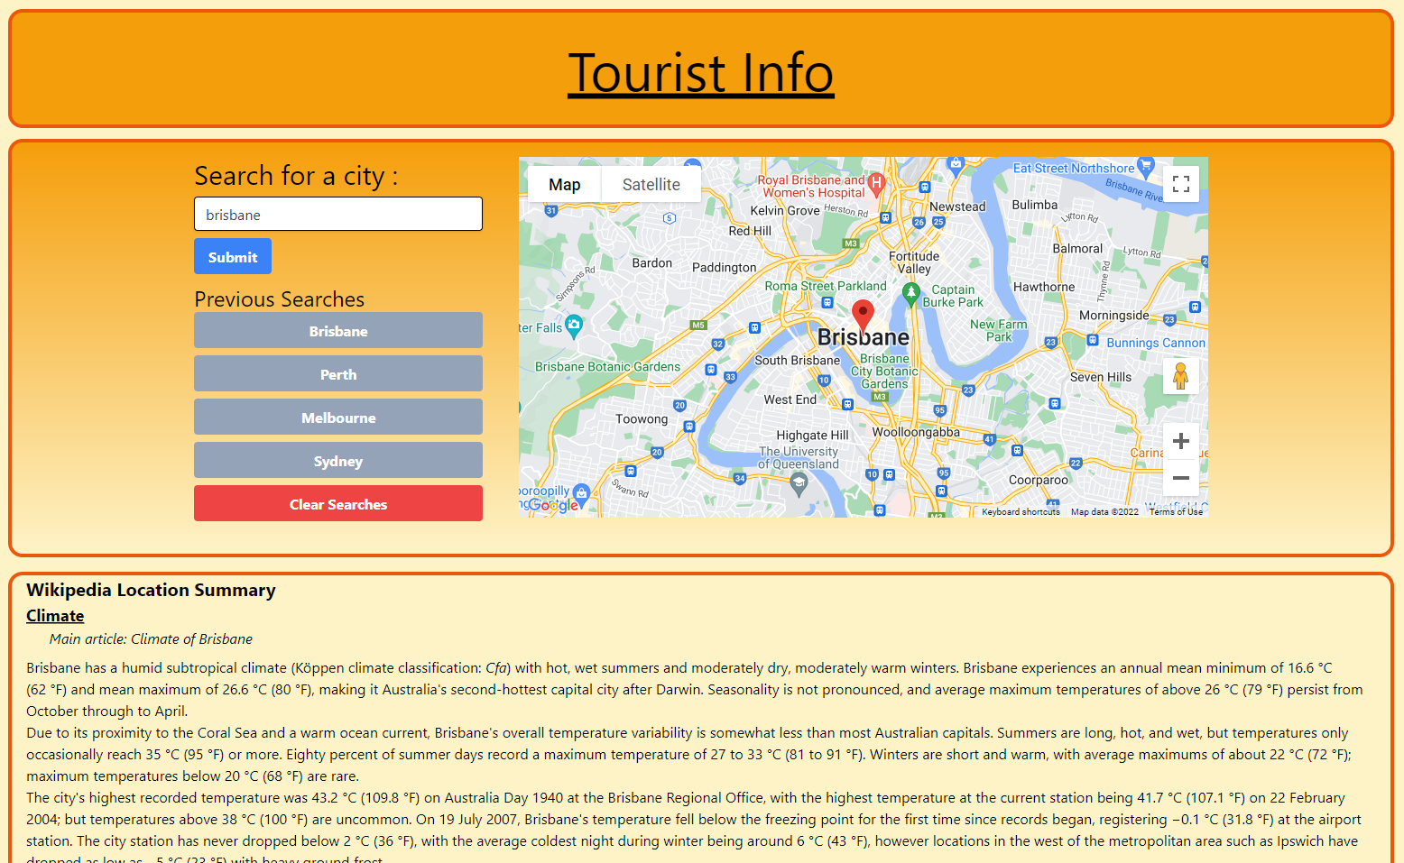Image resolution: width=1404 pixels, height=863 pixels.
Task: Focus the city search input field
Action: [x=338, y=214]
